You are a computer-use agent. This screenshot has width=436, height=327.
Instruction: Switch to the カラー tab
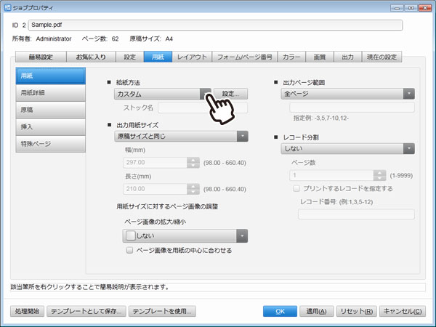coord(291,57)
